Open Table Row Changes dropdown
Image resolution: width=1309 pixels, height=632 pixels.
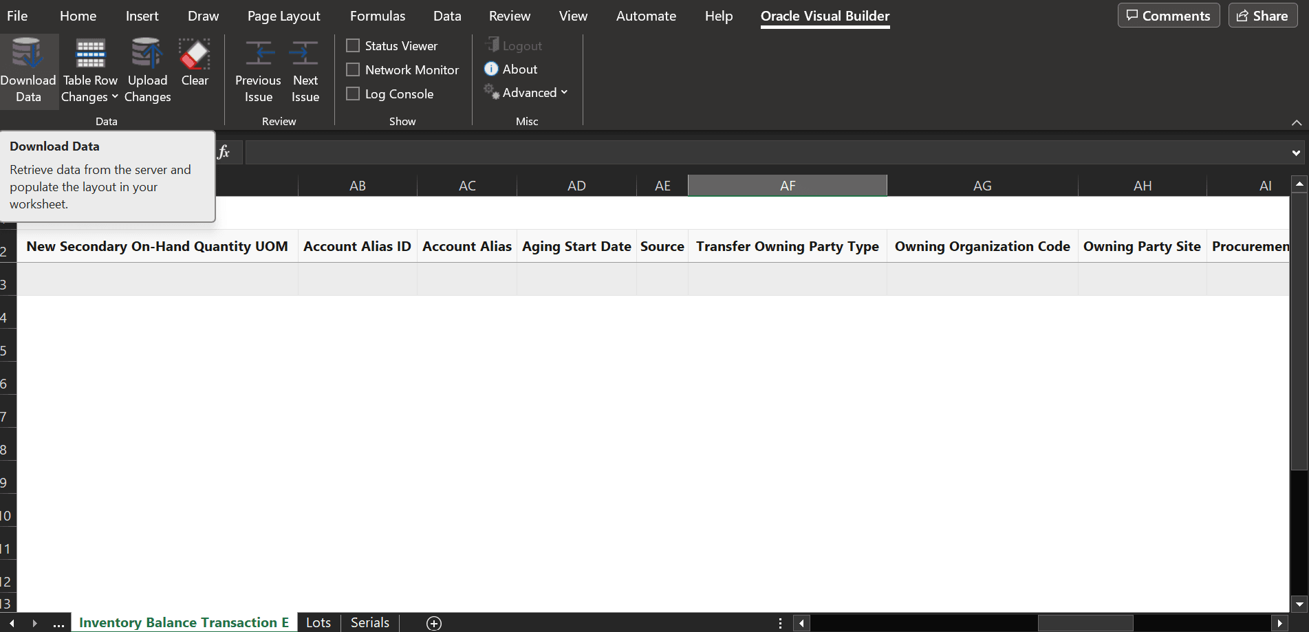(90, 72)
